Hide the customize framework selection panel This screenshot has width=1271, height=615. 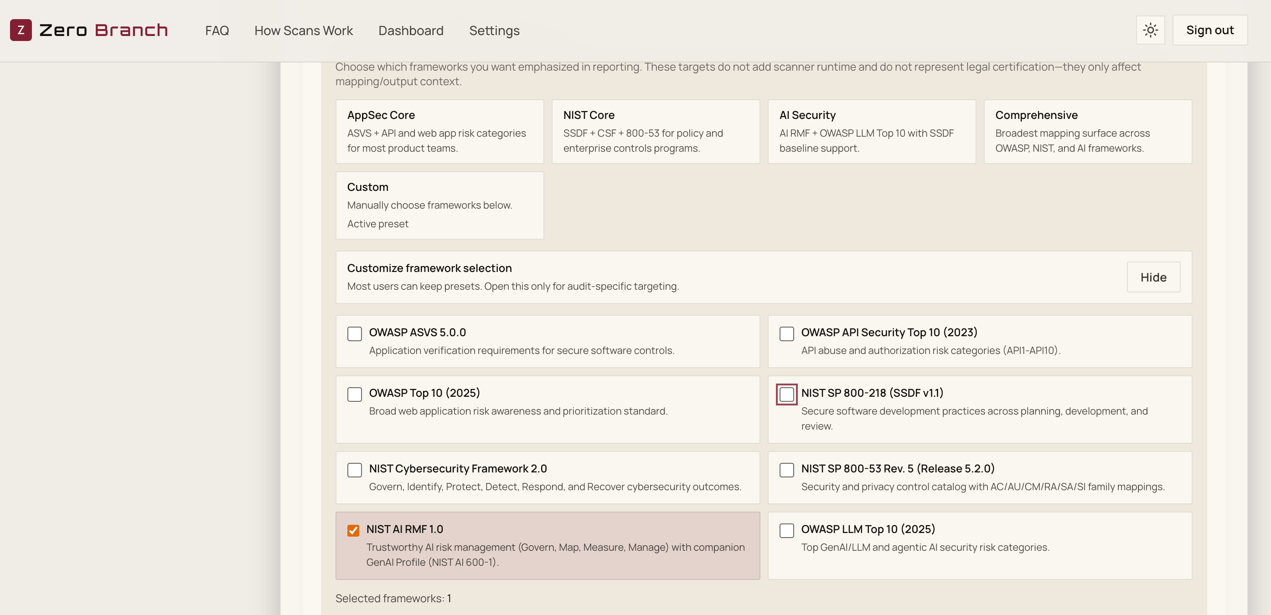pyautogui.click(x=1153, y=277)
